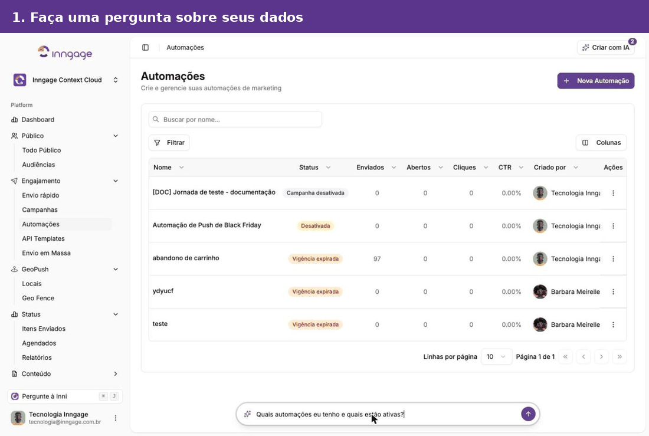The width and height of the screenshot is (649, 436).
Task: Go to Campanhas
Action: pyautogui.click(x=40, y=210)
